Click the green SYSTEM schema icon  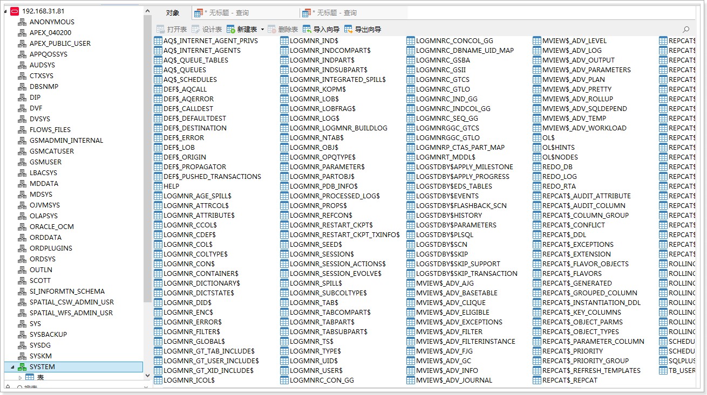(x=22, y=367)
